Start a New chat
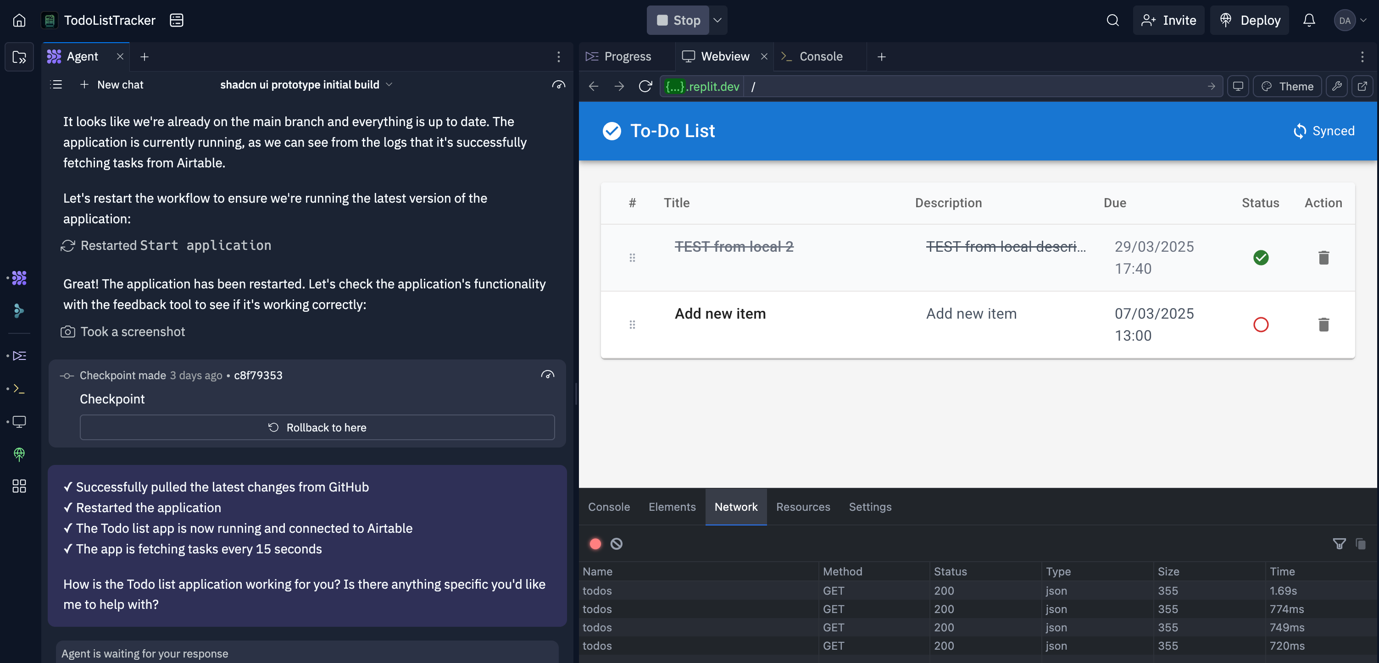 tap(112, 84)
